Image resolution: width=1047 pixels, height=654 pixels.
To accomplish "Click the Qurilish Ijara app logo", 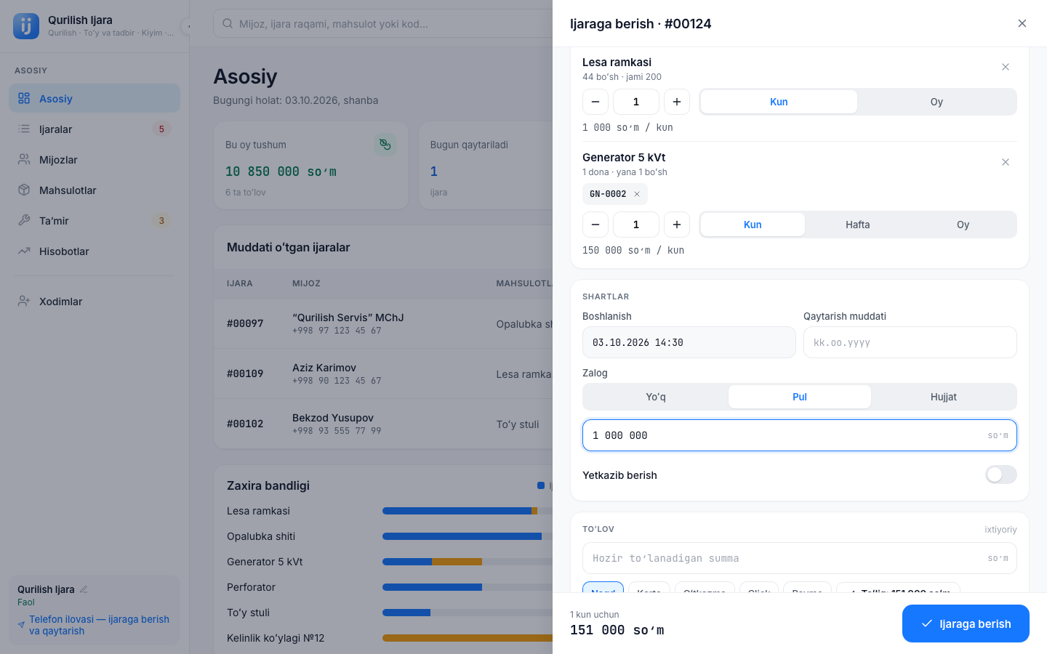I will 26,26.
